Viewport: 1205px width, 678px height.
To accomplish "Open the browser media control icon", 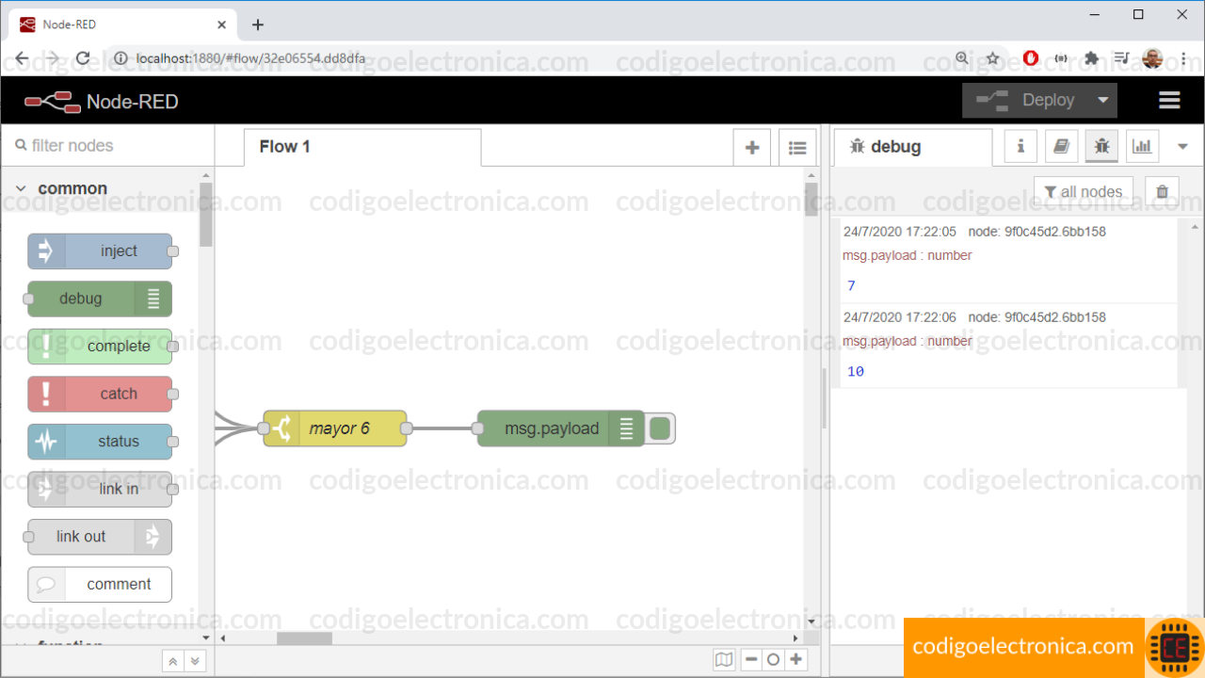I will (1121, 58).
